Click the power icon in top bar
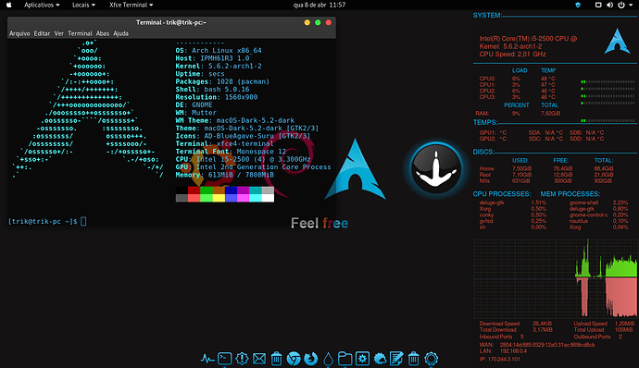Image resolution: width=639 pixels, height=368 pixels. click(x=621, y=5)
